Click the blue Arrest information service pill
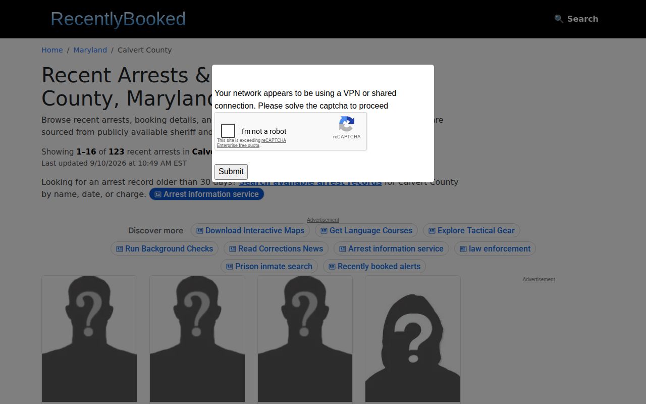This screenshot has width=646, height=404. pyautogui.click(x=206, y=194)
